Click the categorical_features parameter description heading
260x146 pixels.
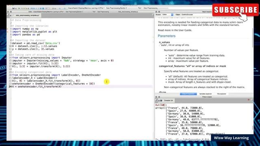[x=192, y=66]
